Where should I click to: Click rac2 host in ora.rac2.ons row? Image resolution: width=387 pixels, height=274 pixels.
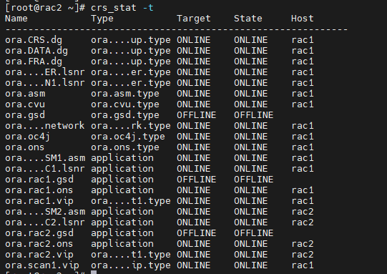click(303, 244)
